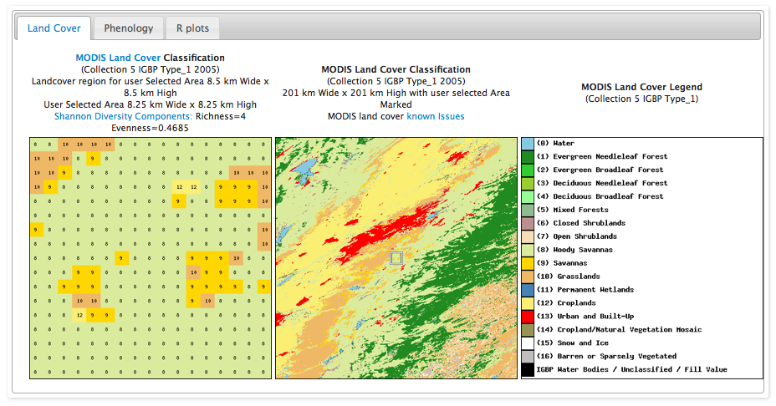
Task: Click the Permanent Wetlands color swatch
Action: 528,291
